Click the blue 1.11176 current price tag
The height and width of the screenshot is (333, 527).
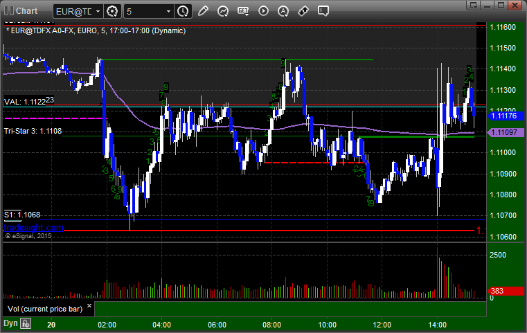tap(506, 116)
